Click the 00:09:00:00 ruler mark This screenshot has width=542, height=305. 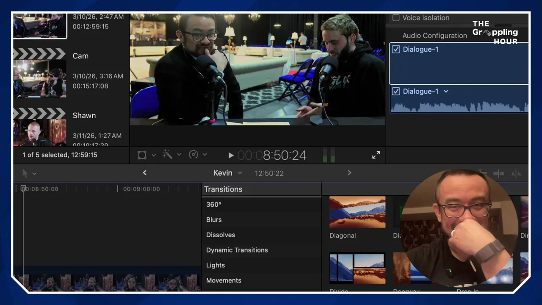(x=141, y=189)
